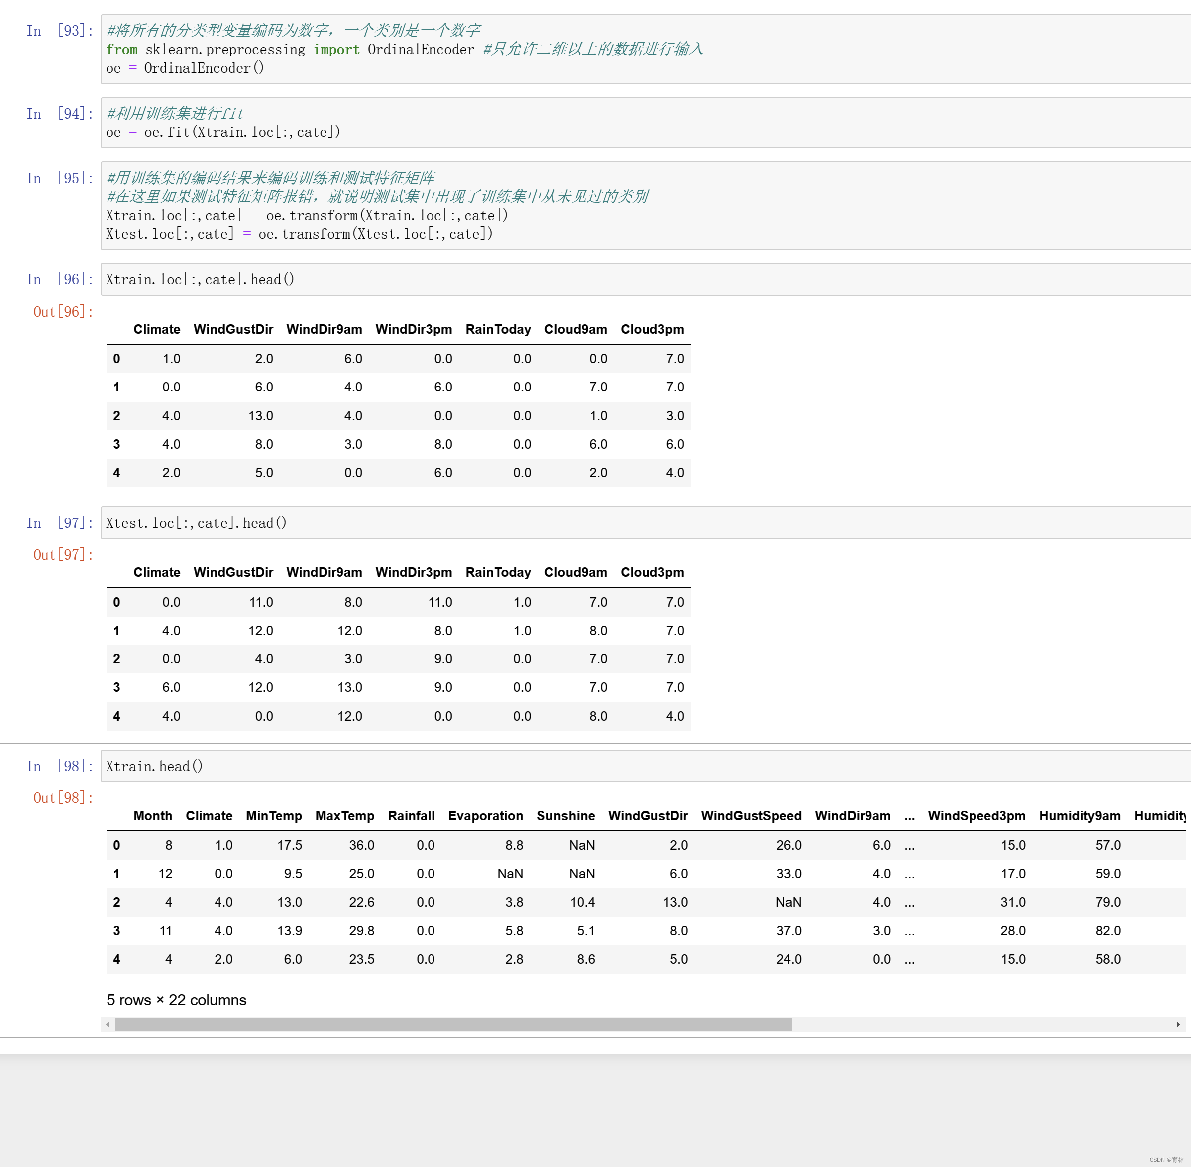Click 10.4 Sunshine value in Out[98]
This screenshot has height=1167, width=1191.
coord(582,902)
